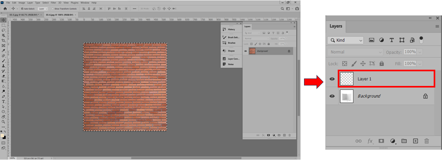Click Create new layer icon in enlarged Layers panel
442x160 pixels.
[415, 141]
